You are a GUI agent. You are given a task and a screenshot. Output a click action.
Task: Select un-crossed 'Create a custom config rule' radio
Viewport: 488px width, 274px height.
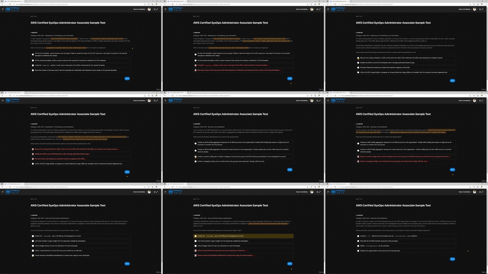[195, 157]
